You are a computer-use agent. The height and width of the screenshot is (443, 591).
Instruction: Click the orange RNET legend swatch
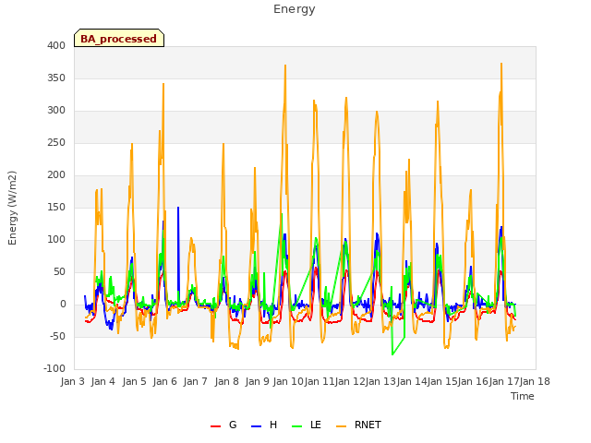click(341, 426)
